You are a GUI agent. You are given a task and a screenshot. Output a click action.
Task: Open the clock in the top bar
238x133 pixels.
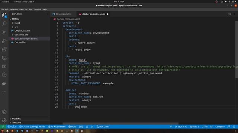tap(119, 1)
